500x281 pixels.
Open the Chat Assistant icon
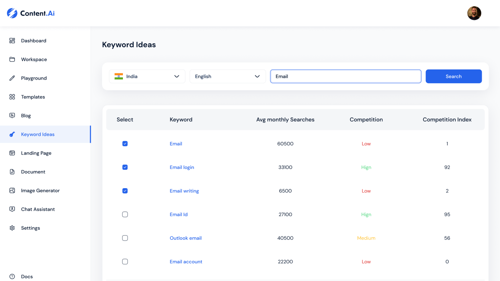[x=12, y=209]
